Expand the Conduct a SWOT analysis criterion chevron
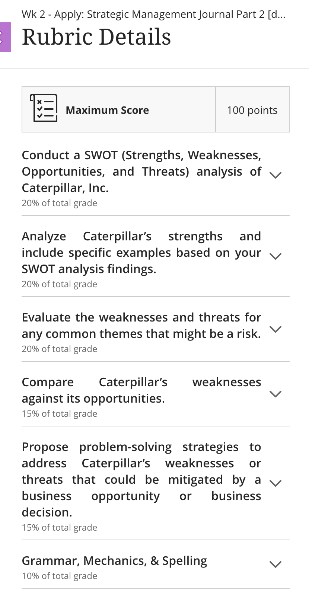Screen dimensions: 309x611 [275, 175]
